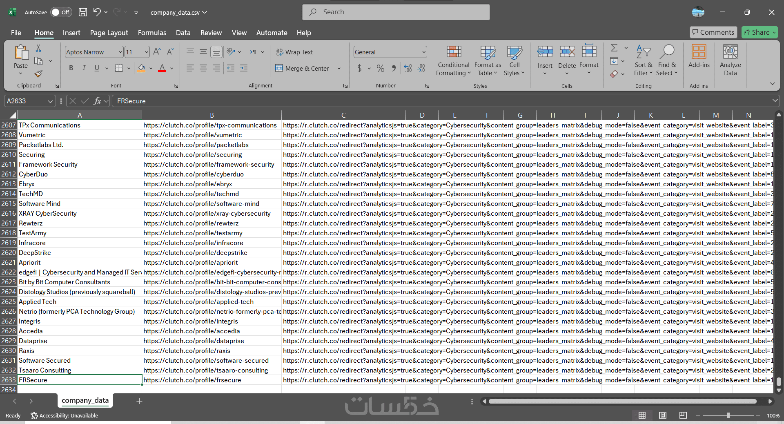Switch to the Data tab
Viewport: 784px width, 424px height.
click(183, 33)
